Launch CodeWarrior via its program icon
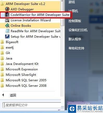The width and height of the screenshot is (103, 113). (7, 15)
